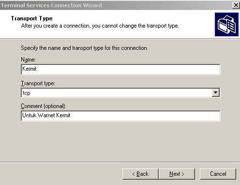
Task: Select the tcp transport type combo box
Action: click(x=120, y=93)
